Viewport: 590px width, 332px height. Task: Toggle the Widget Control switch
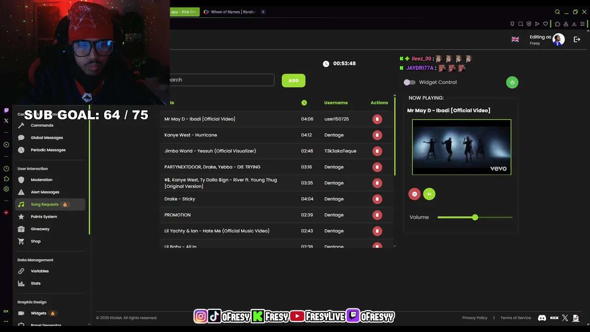[x=409, y=83]
